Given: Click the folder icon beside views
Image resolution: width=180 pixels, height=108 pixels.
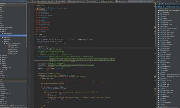Looking at the screenshot, I should click(x=5, y=41).
